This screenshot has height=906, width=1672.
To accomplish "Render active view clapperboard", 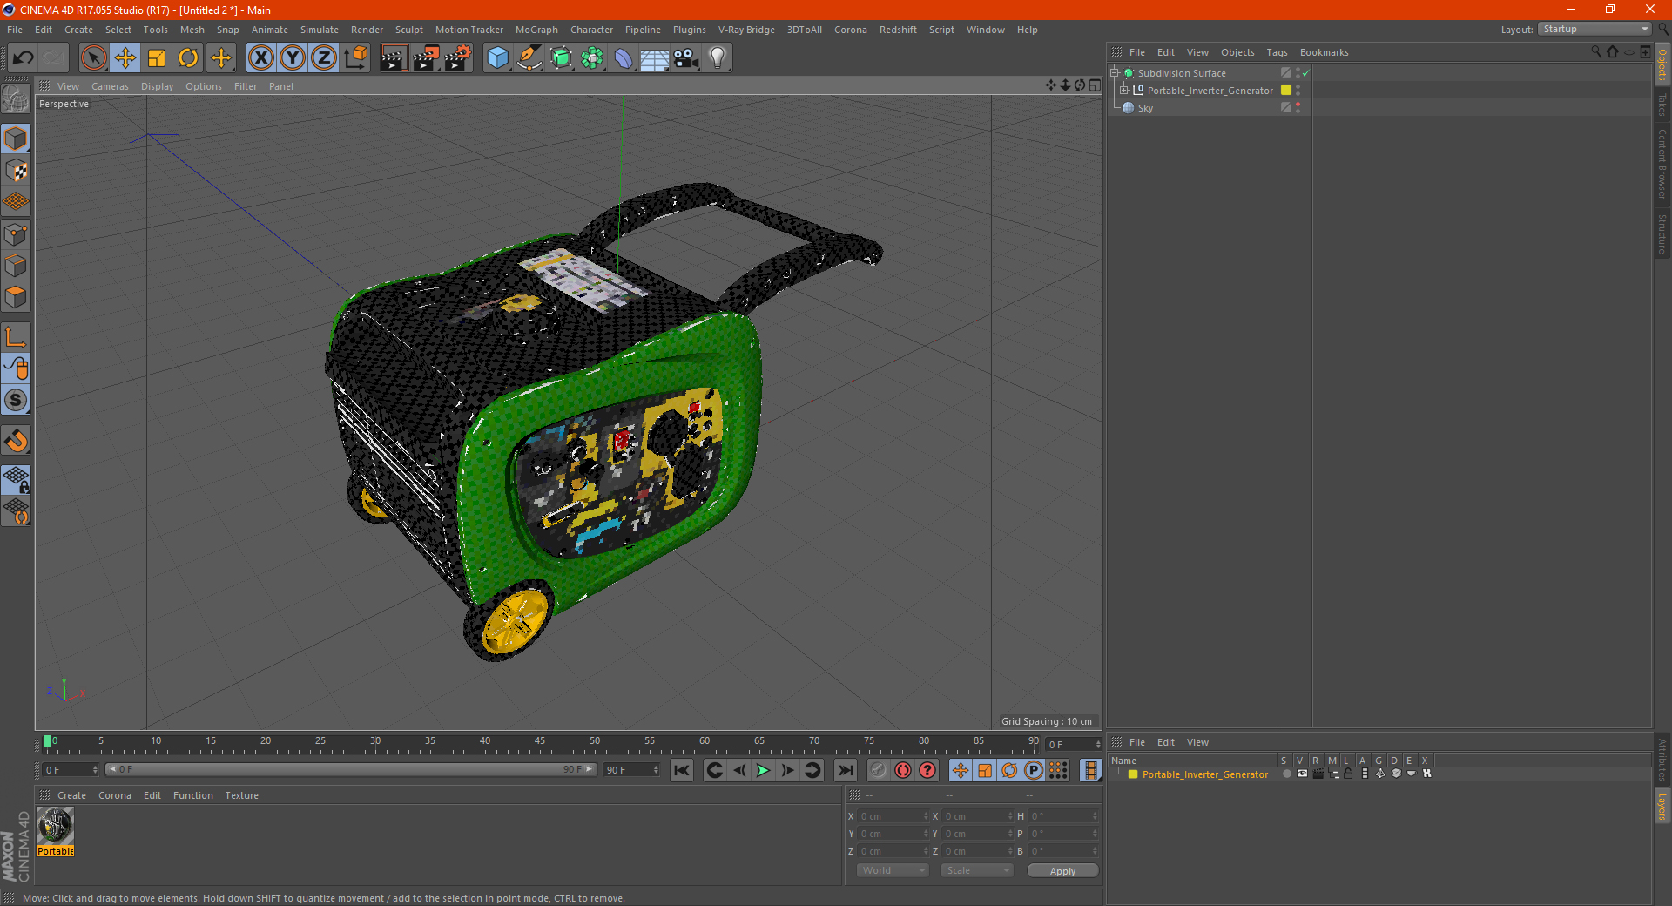I will pyautogui.click(x=394, y=58).
